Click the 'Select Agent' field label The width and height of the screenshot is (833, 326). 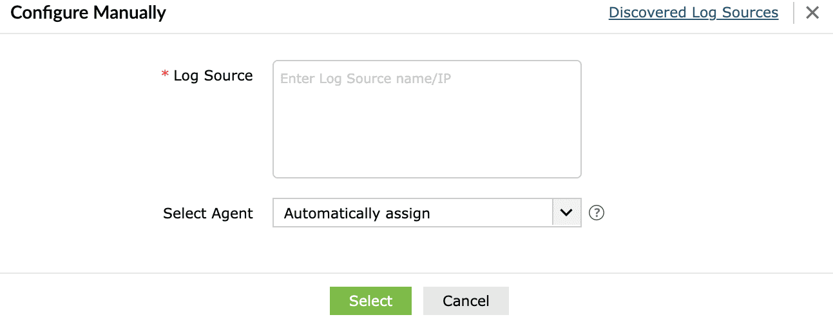point(207,213)
